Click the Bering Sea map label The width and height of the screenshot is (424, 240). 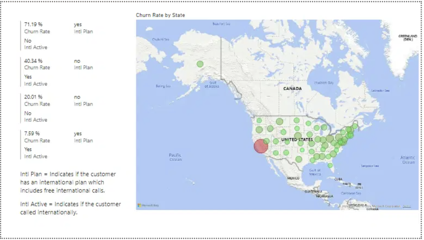(163, 86)
